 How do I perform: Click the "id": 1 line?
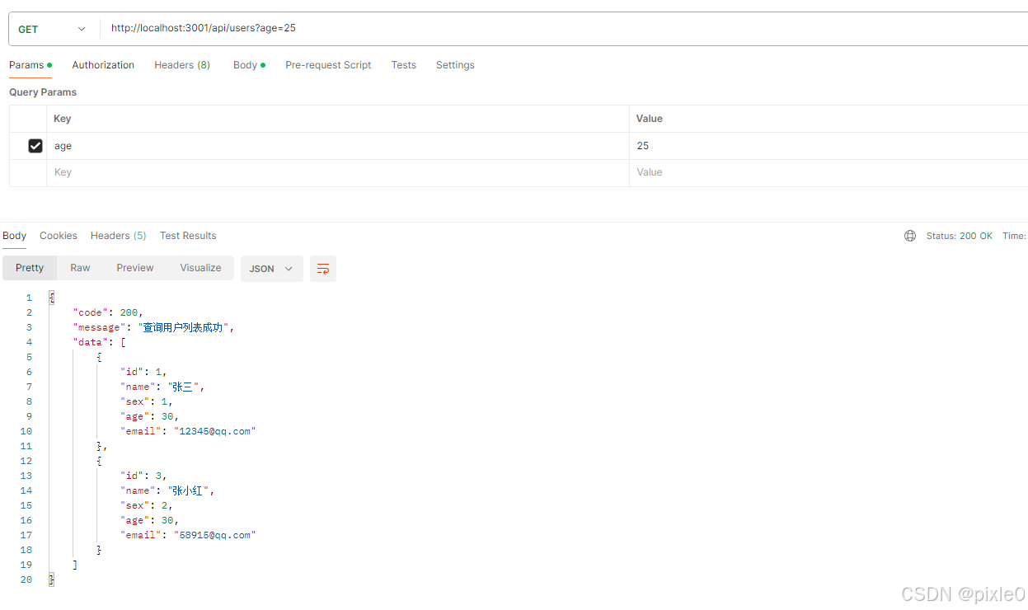pyautogui.click(x=143, y=372)
